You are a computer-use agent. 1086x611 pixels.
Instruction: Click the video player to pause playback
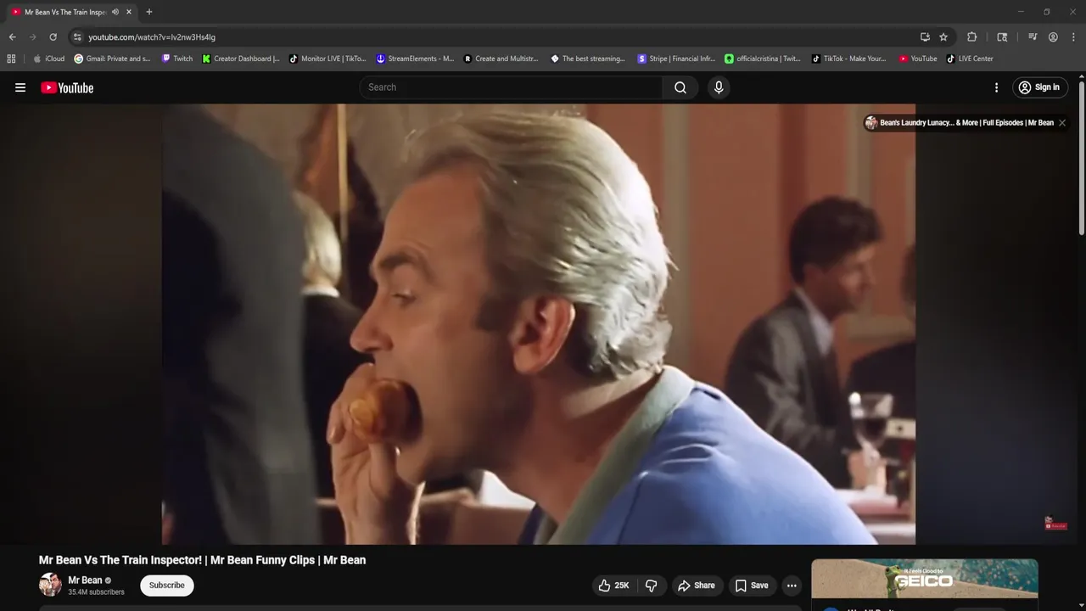[539, 323]
